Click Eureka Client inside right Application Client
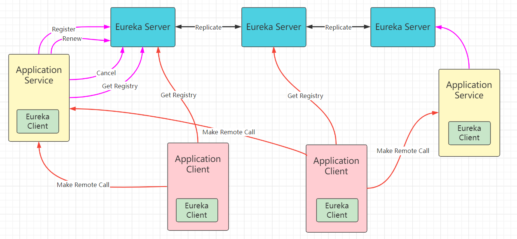 tap(337, 210)
